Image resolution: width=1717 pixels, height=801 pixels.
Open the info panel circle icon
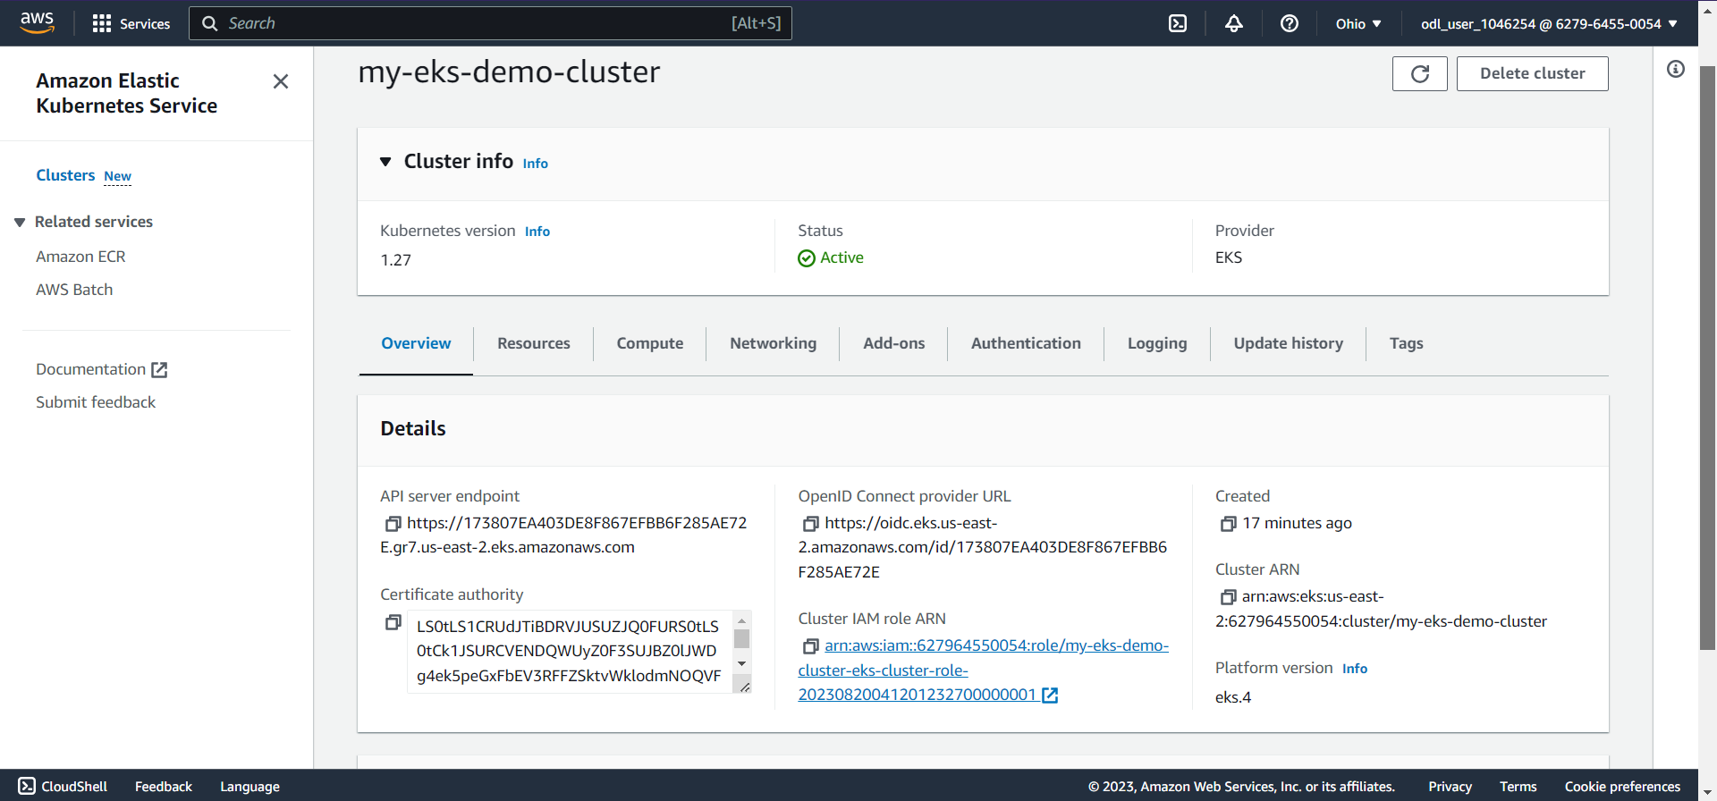pyautogui.click(x=1676, y=69)
